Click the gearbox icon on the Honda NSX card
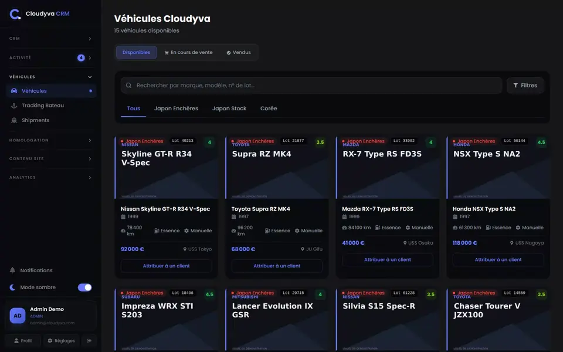The image size is (563, 352). [x=518, y=228]
